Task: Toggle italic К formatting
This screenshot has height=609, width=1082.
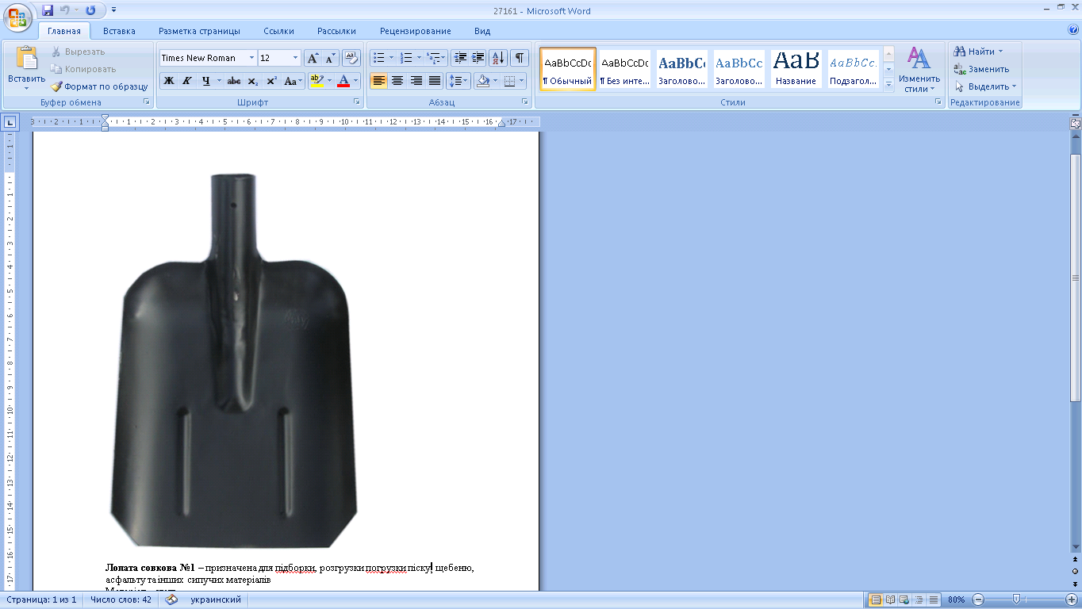Action: [x=187, y=81]
